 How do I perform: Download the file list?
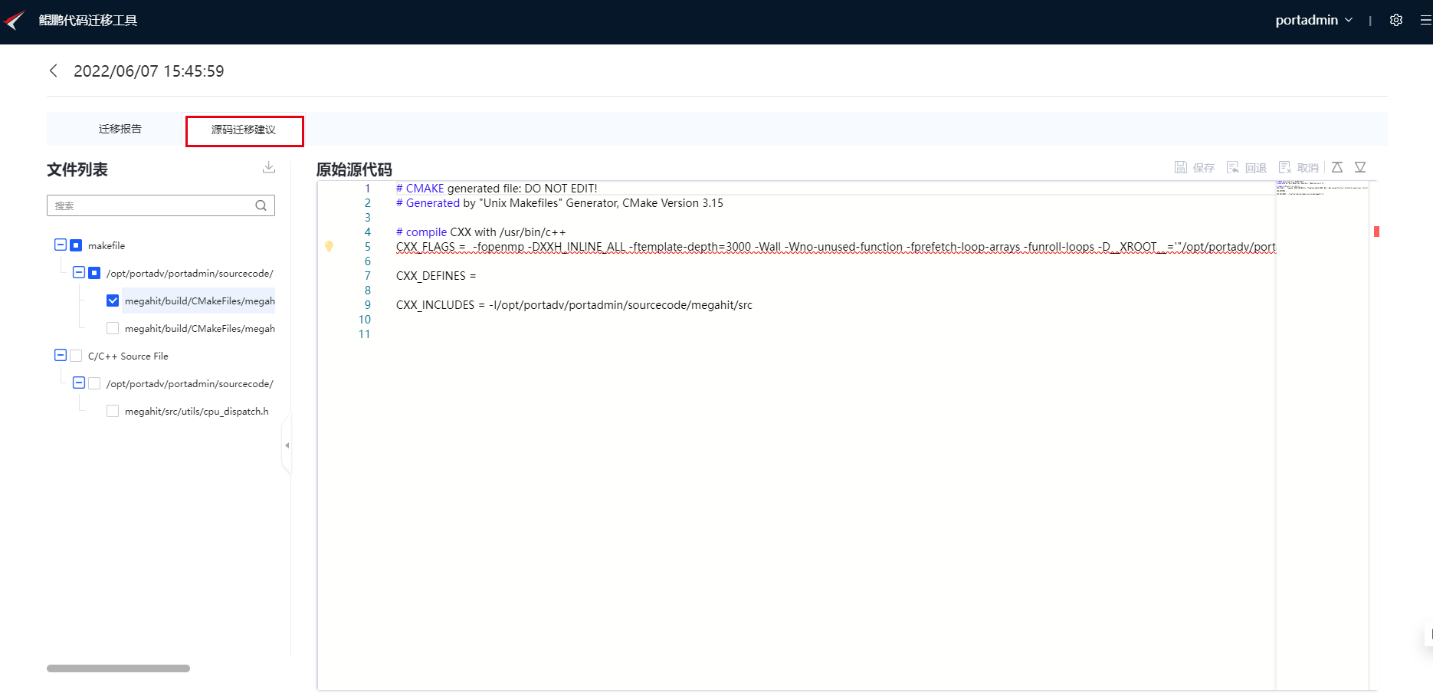pos(269,167)
